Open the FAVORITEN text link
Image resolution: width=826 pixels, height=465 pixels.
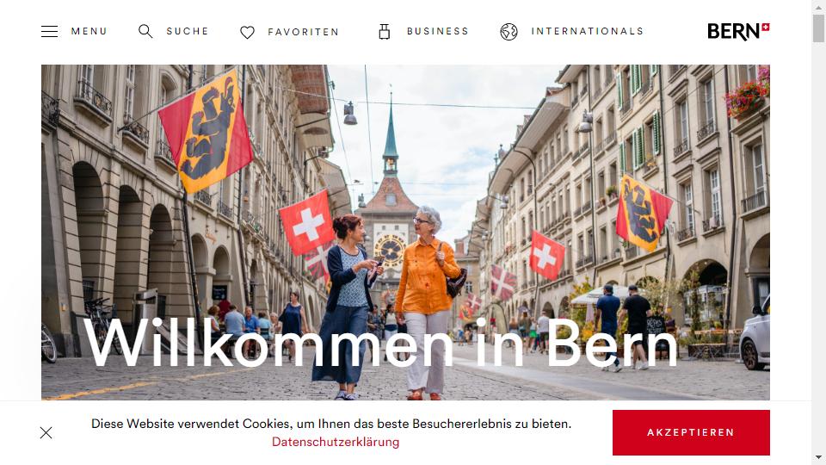point(304,32)
